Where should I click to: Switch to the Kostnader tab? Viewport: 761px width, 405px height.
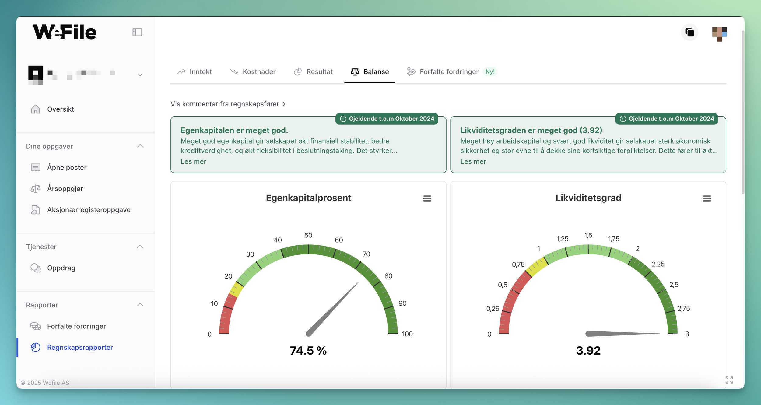(253, 72)
